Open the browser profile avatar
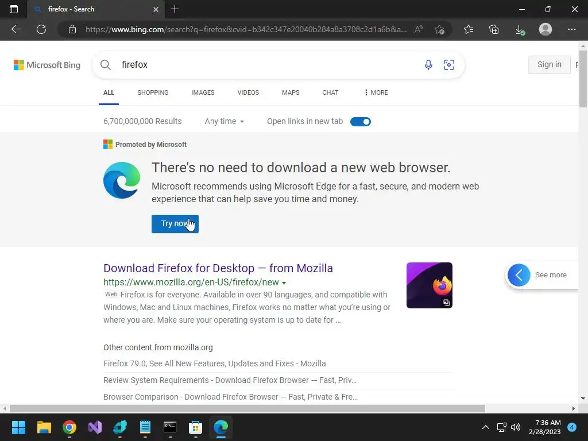This screenshot has width=588, height=441. (x=546, y=29)
